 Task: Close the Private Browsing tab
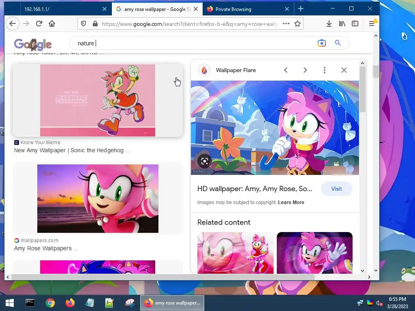[287, 9]
